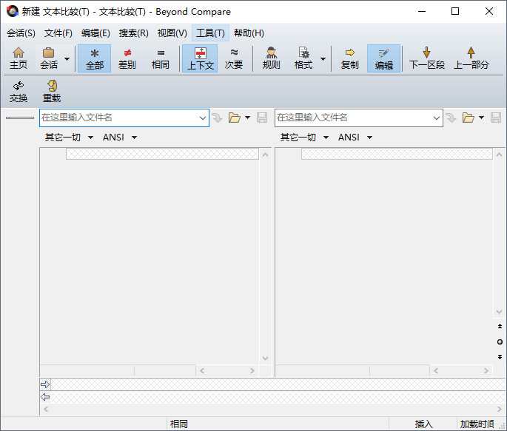This screenshot has width=507, height=431.
Task: Click the left pane open-file arrow icon
Action: pos(218,118)
